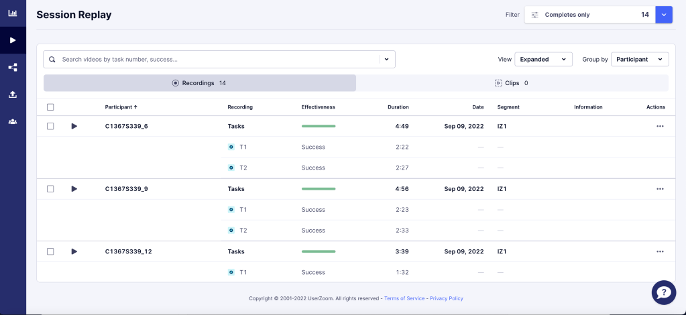
Task: Play recording for participant C1367S339_6
Action: tap(74, 126)
